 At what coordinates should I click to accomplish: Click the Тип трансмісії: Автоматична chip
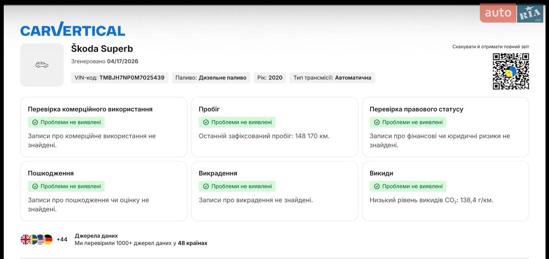coord(332,78)
